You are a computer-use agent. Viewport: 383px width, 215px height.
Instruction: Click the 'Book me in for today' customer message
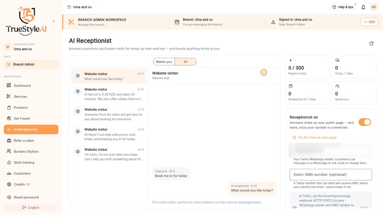tap(171, 174)
